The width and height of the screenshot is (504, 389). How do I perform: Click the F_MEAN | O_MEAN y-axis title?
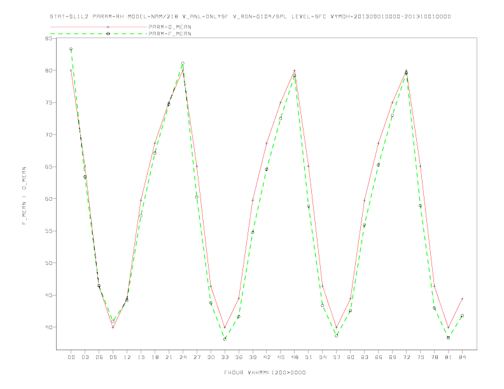24,196
